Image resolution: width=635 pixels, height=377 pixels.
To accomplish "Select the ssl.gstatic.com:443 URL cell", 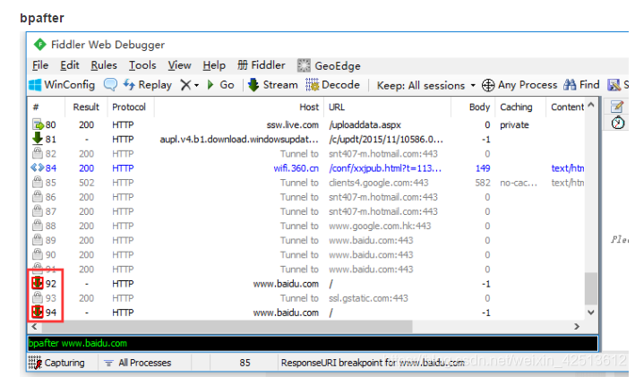I will (x=368, y=298).
